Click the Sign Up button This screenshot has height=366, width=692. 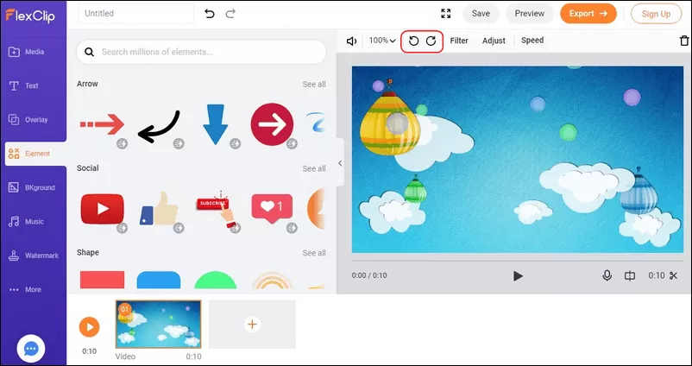tap(656, 14)
